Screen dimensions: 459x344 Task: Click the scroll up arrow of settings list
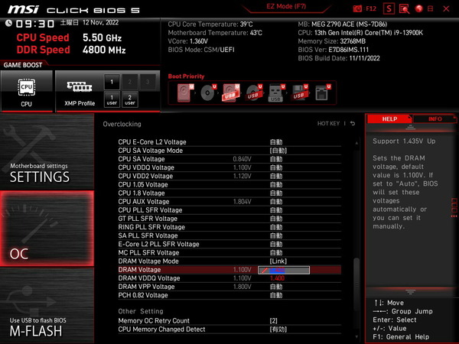356,143
